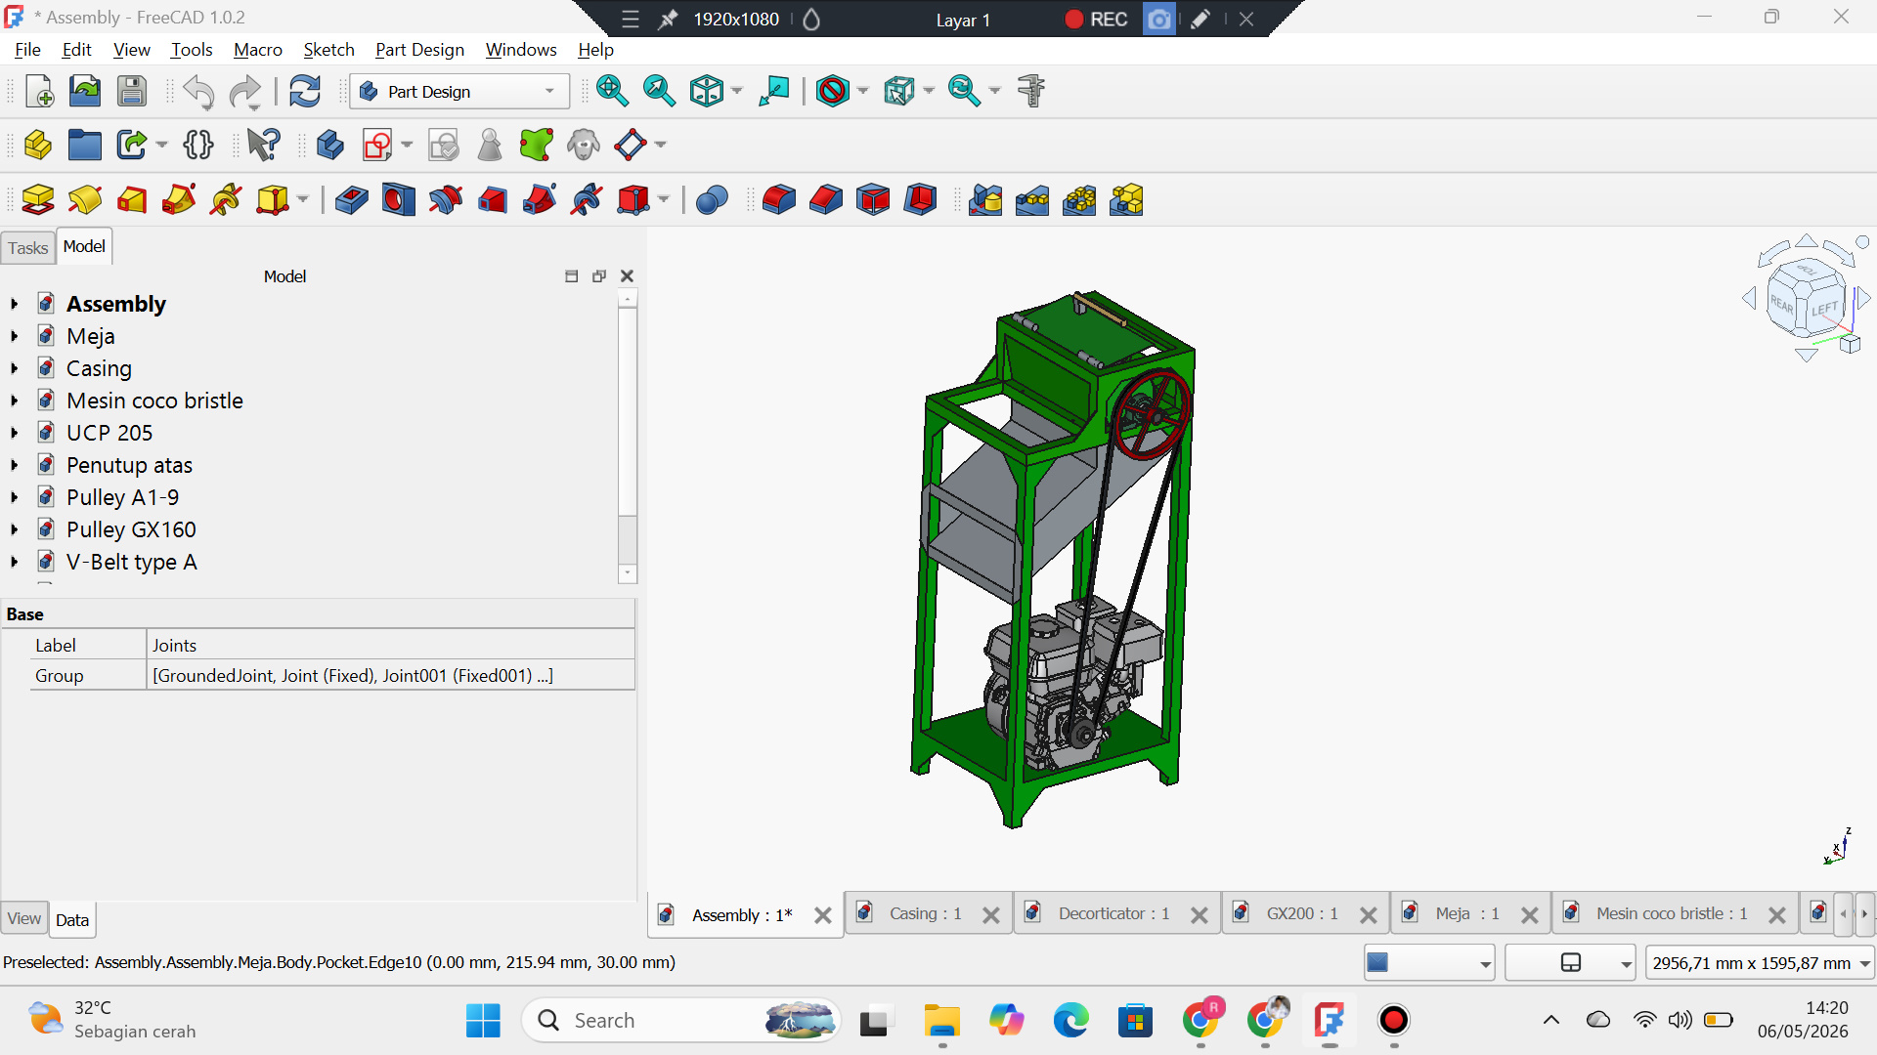
Task: Switch to the View property tab
Action: point(24,918)
